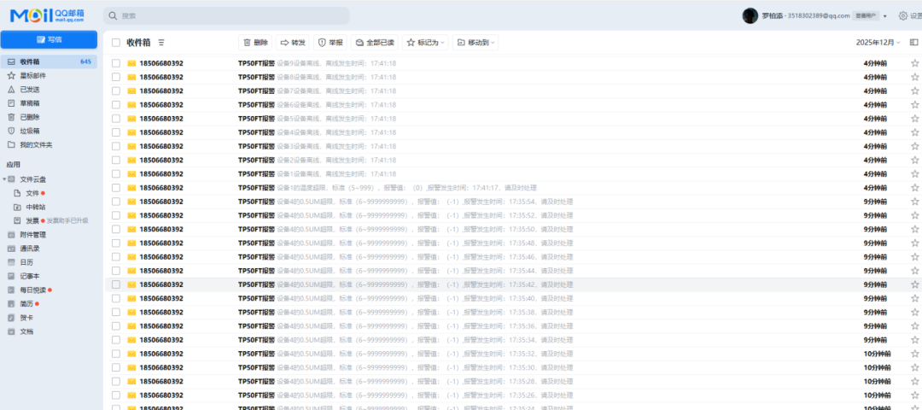Screen dimensions: 922x410
Task: Select the 设备1设备离线 email checkbox
Action: pos(116,173)
